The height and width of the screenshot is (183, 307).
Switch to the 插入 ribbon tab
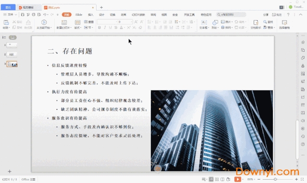tap(91, 15)
